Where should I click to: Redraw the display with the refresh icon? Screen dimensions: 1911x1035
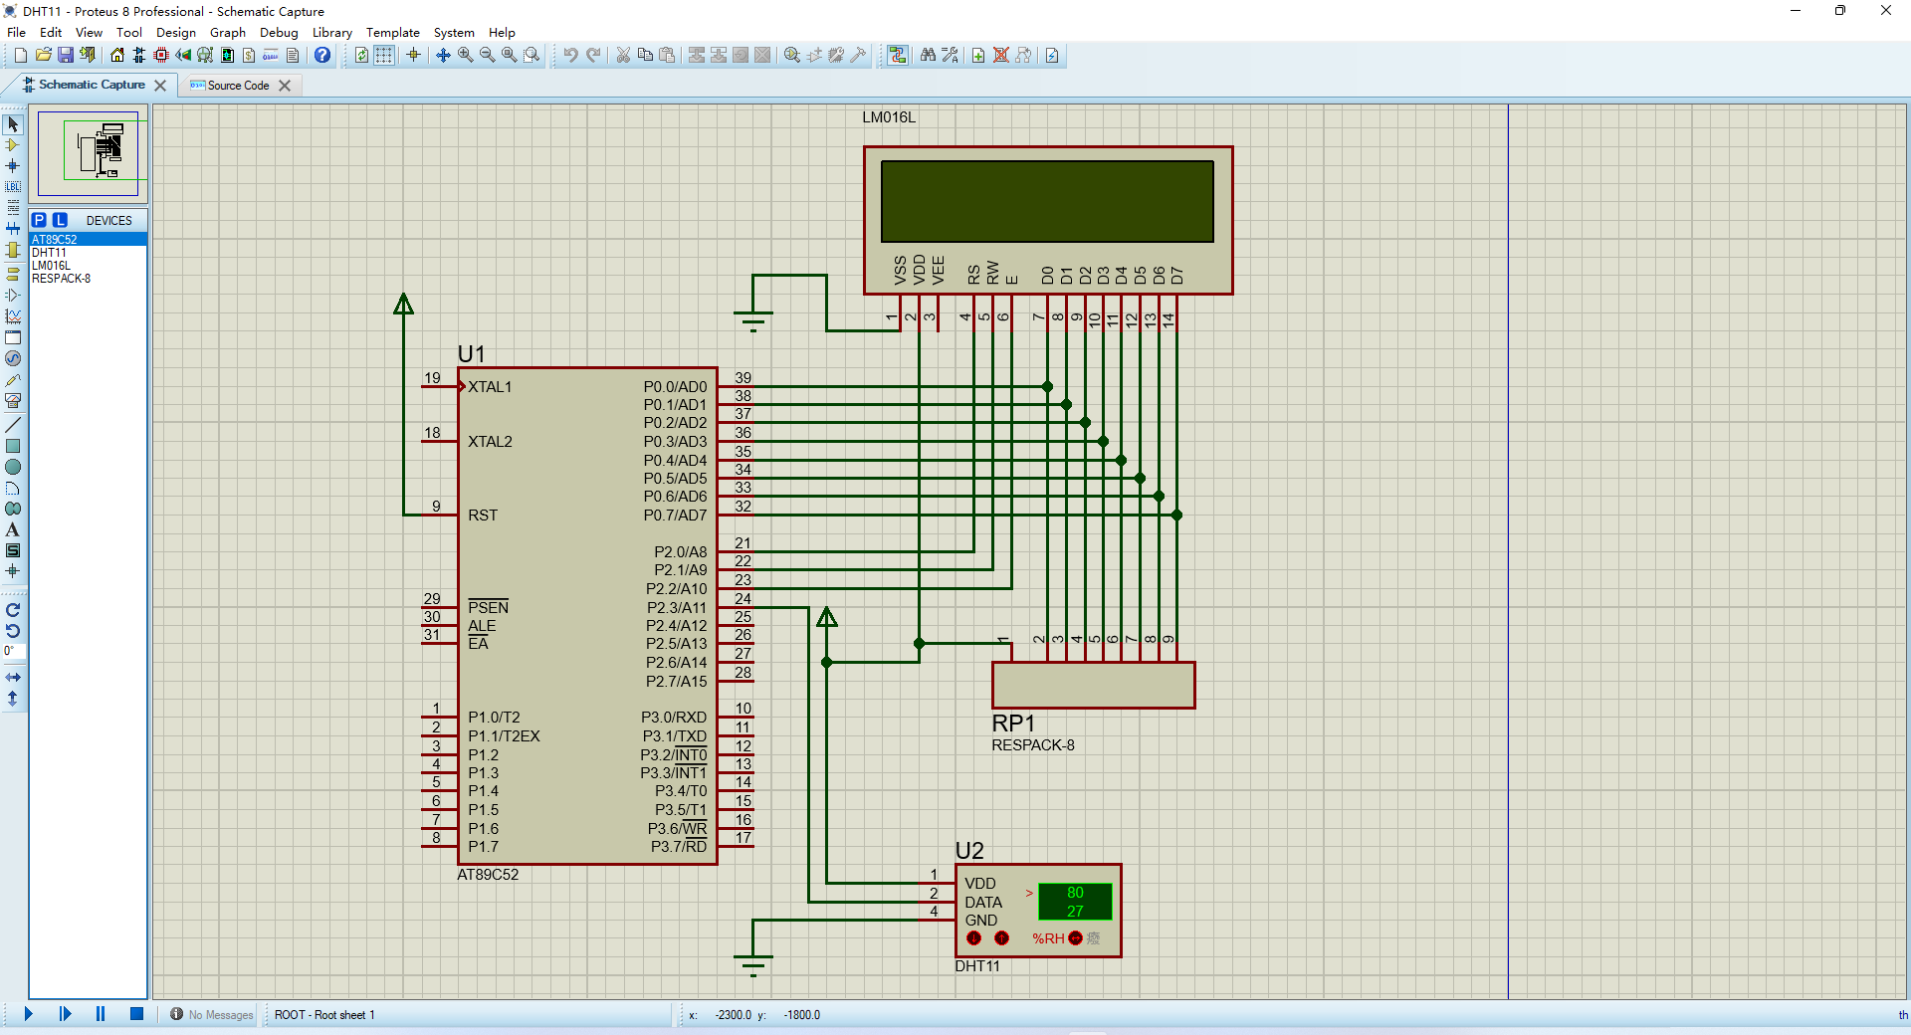point(361,55)
